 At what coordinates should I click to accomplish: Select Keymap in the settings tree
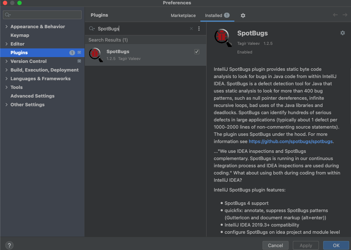(x=20, y=35)
